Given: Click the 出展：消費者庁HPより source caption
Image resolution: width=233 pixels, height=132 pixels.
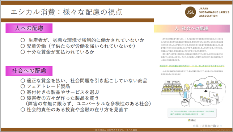Looking at the screenshot, I should 207,126.
